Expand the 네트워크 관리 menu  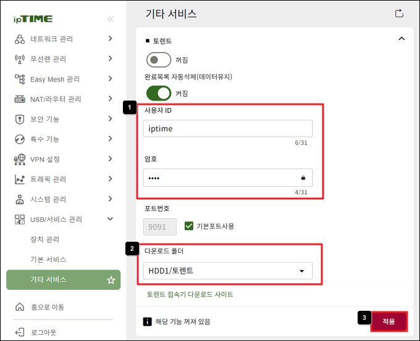[111, 38]
